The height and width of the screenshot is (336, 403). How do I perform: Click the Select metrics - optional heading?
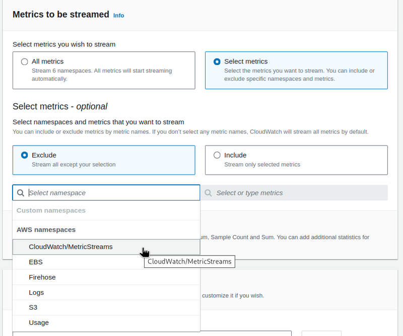[x=60, y=106]
